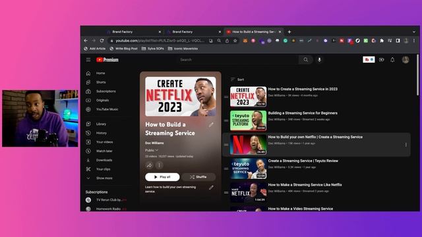This screenshot has height=237, width=422.
Task: Open 'How to Build your own Netflix' video
Action: coord(315,137)
